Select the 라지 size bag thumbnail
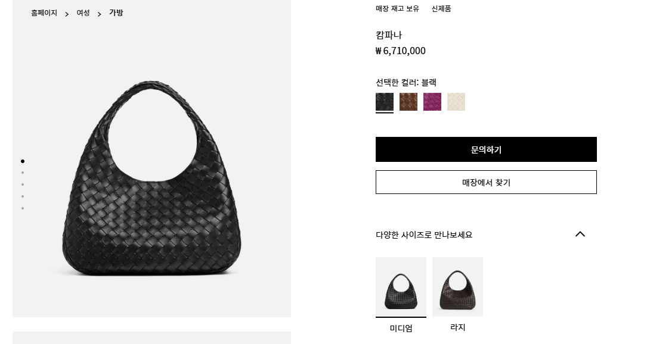This screenshot has height=344, width=647. [457, 287]
